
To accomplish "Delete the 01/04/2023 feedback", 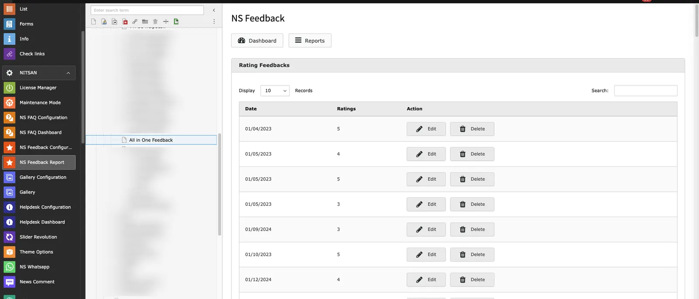I will tap(472, 129).
